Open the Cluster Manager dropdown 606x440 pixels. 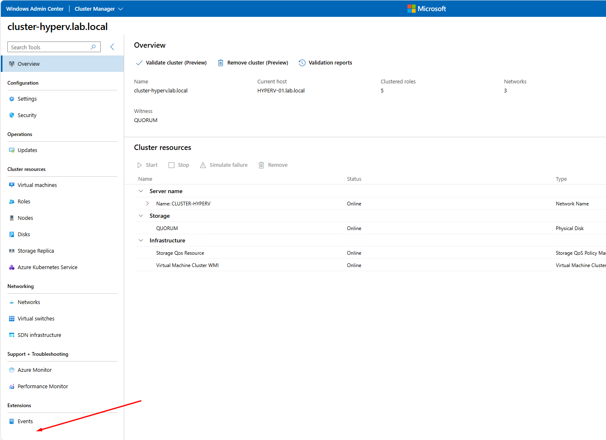point(99,9)
